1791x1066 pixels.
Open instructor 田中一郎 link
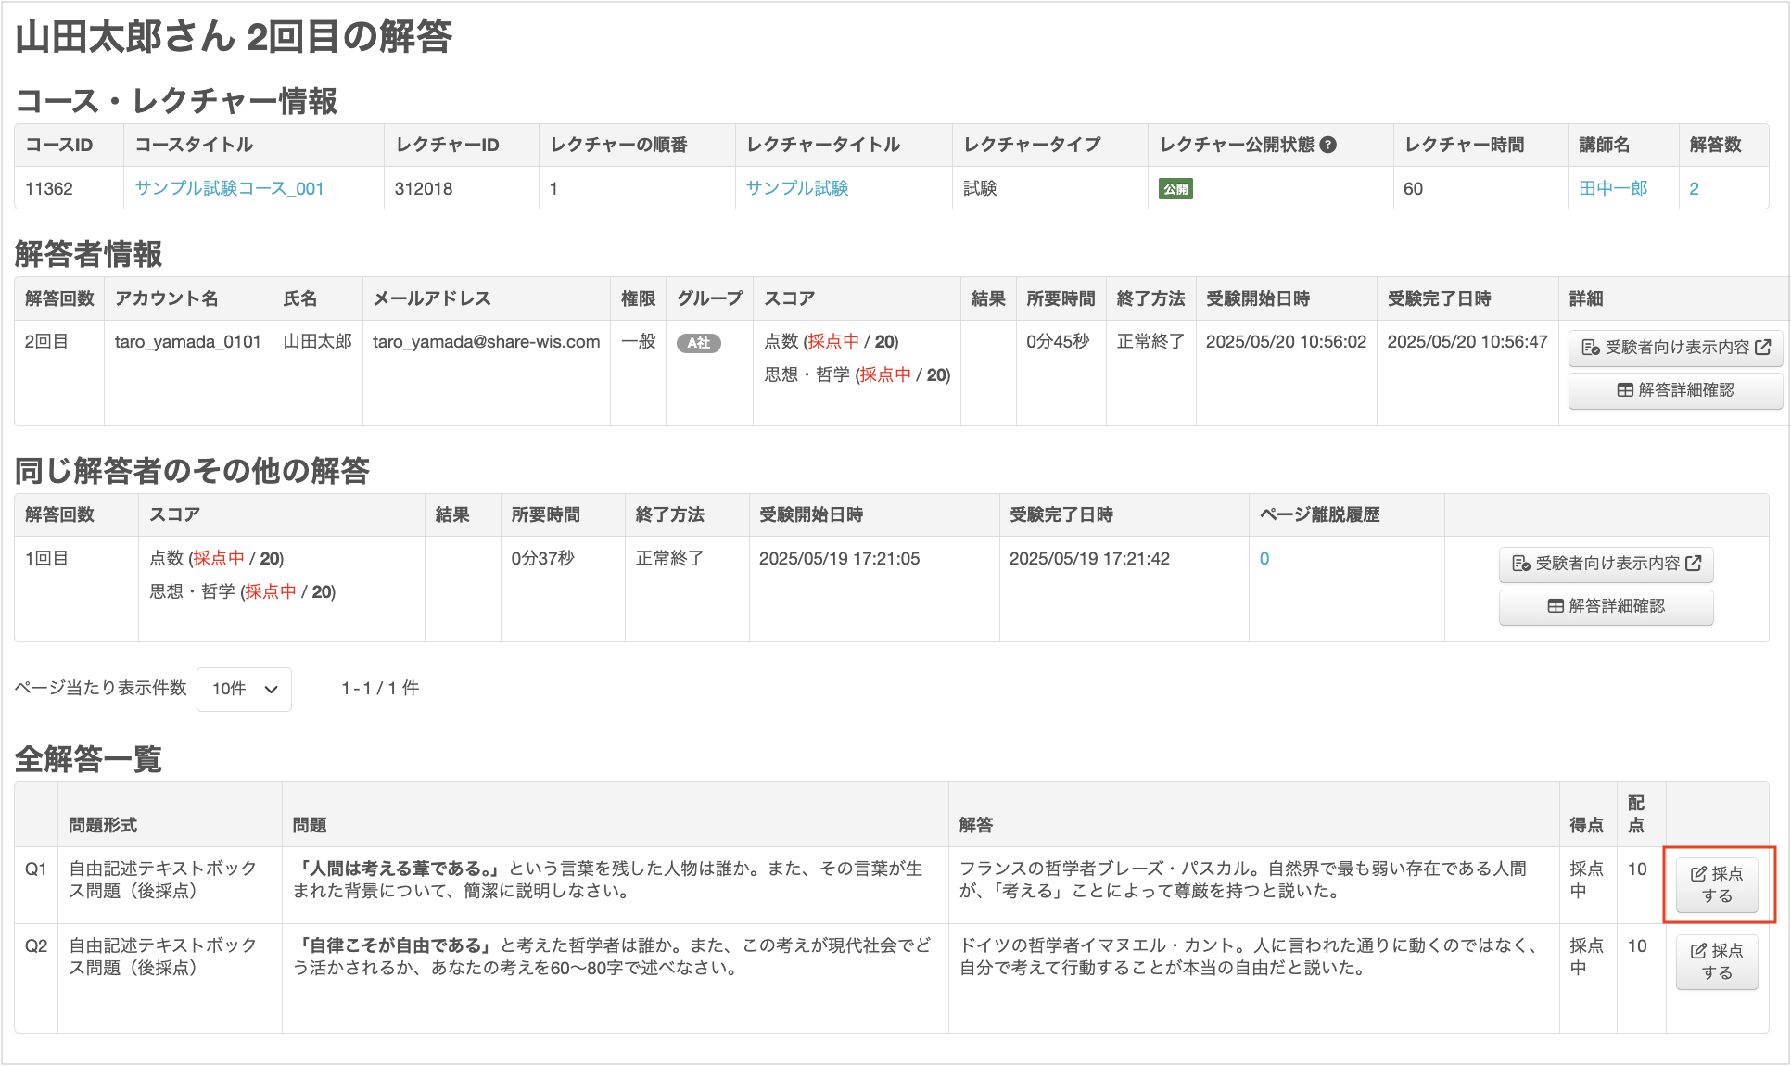pyautogui.click(x=1613, y=188)
